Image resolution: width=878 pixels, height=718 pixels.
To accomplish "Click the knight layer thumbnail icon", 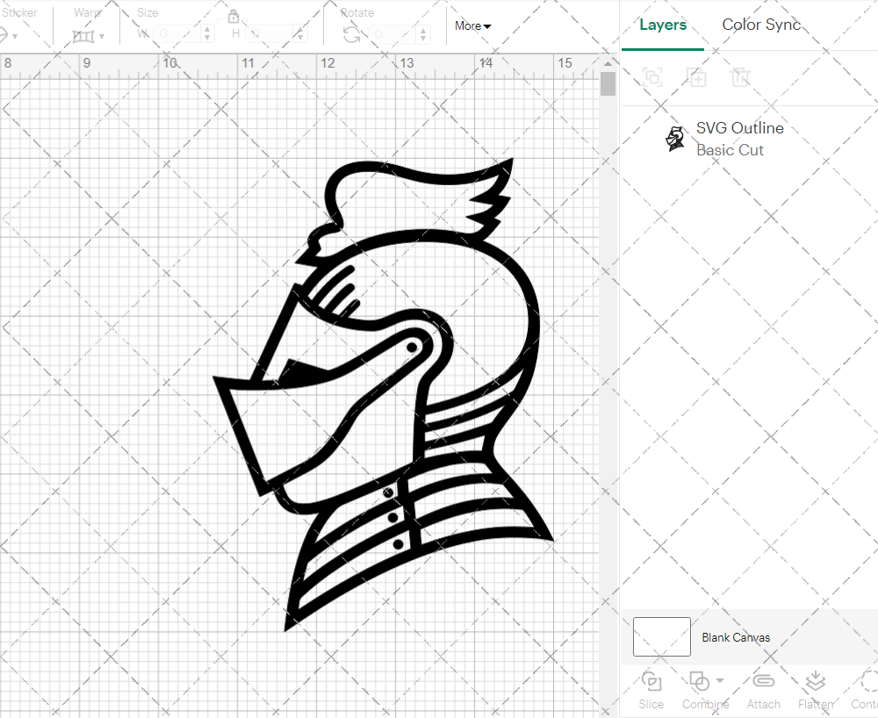I will coord(675,139).
